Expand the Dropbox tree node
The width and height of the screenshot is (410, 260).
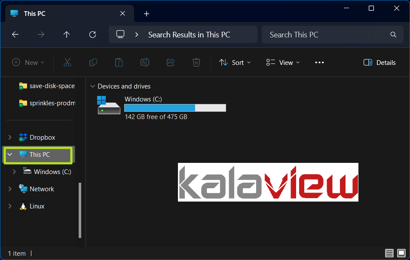click(x=10, y=138)
